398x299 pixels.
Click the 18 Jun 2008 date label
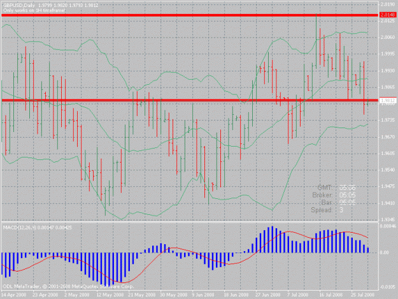[x=236, y=295]
